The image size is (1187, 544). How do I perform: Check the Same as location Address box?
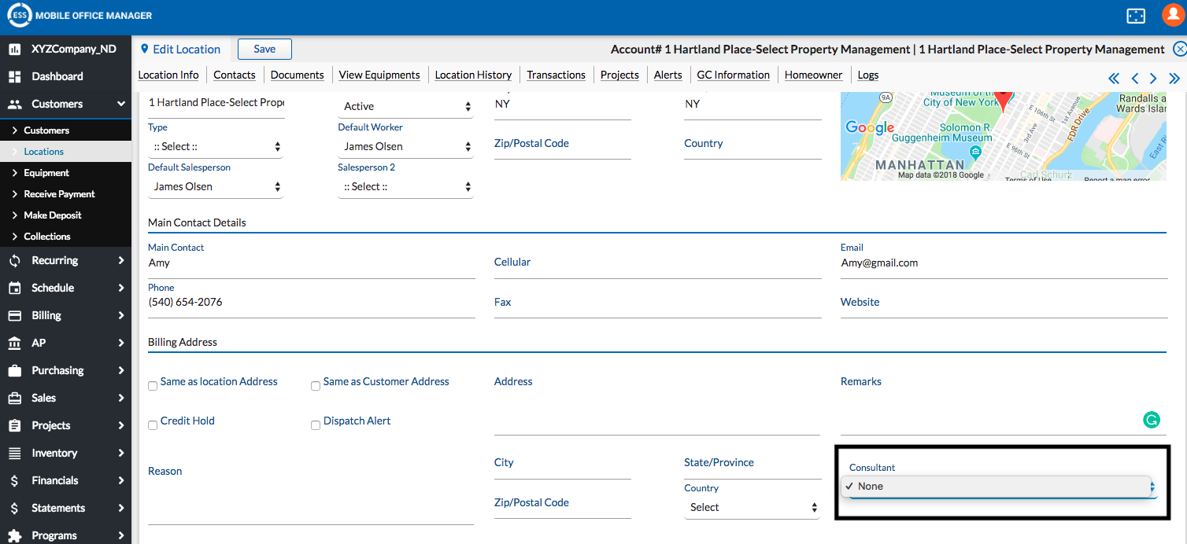(x=153, y=386)
